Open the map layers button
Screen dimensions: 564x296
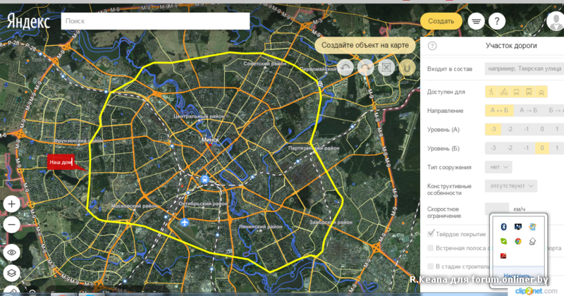click(x=11, y=273)
